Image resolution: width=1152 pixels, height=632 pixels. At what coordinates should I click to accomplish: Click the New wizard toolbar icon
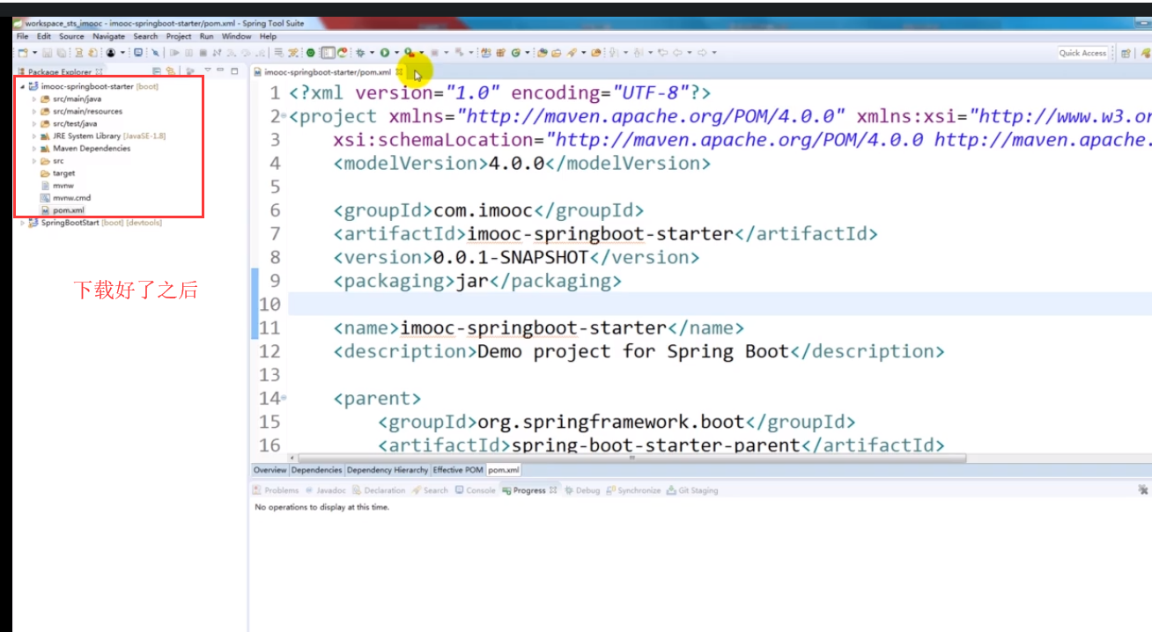(x=23, y=53)
